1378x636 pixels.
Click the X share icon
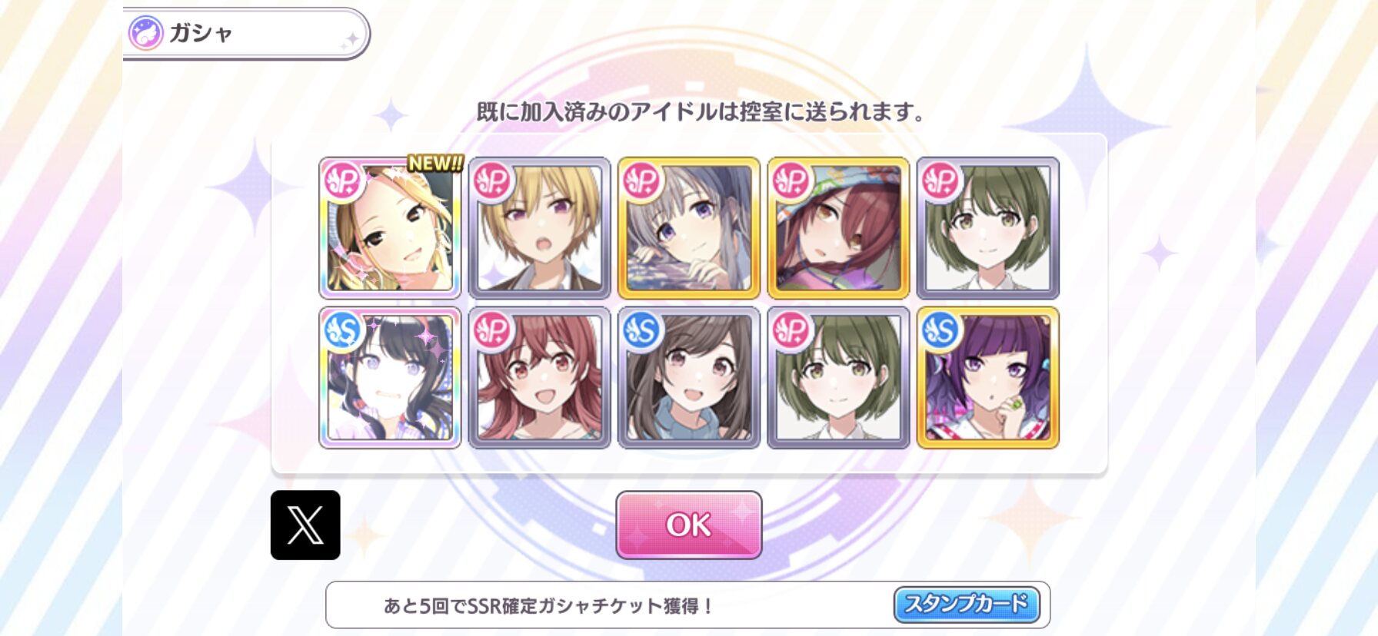coord(305,525)
